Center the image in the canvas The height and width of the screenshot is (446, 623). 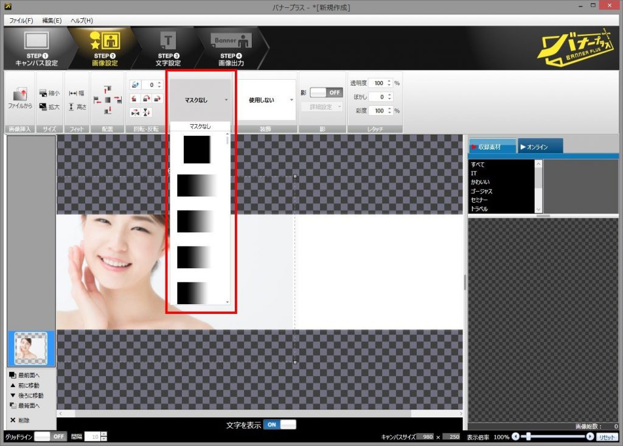[x=108, y=100]
